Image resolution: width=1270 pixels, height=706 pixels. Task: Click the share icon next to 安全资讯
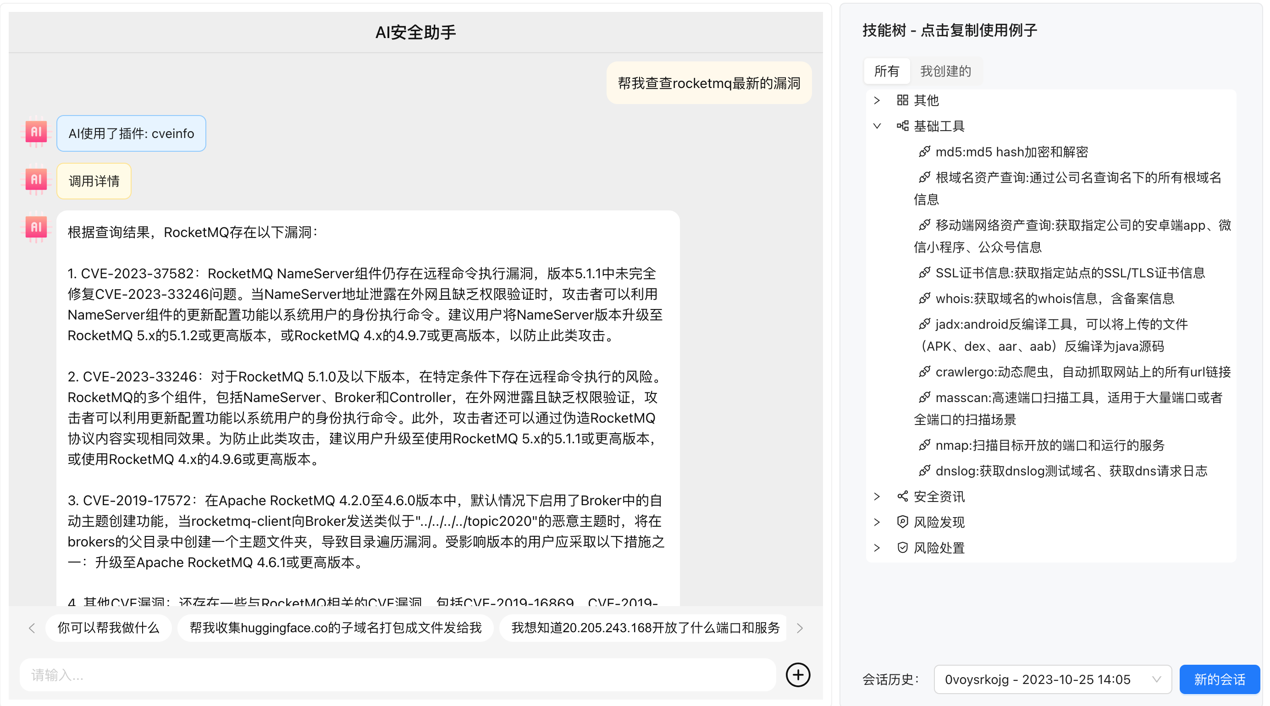902,496
